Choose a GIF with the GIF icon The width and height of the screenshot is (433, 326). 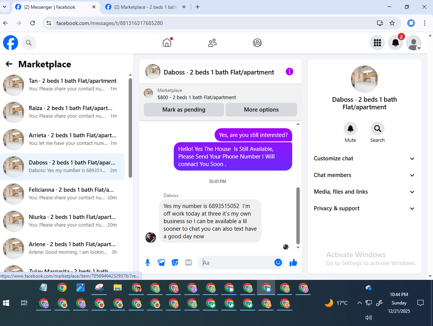188,262
